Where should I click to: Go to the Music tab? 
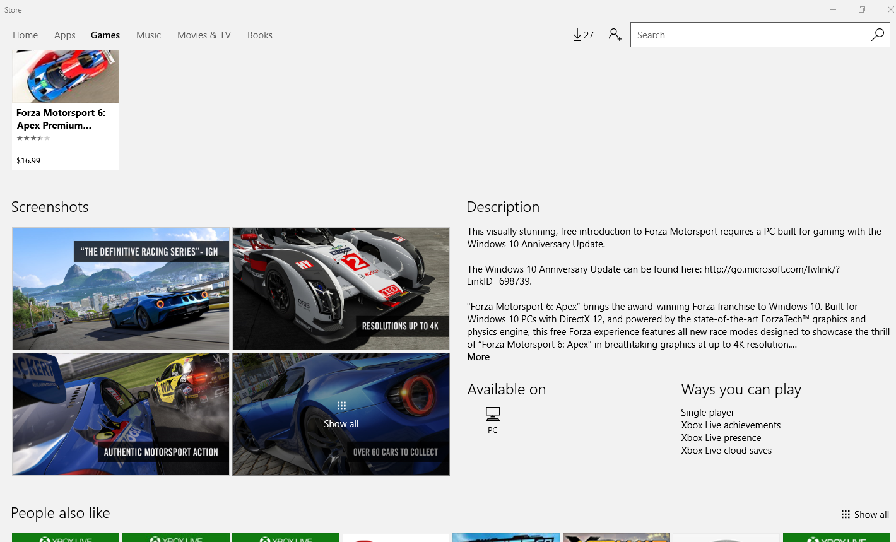click(148, 35)
